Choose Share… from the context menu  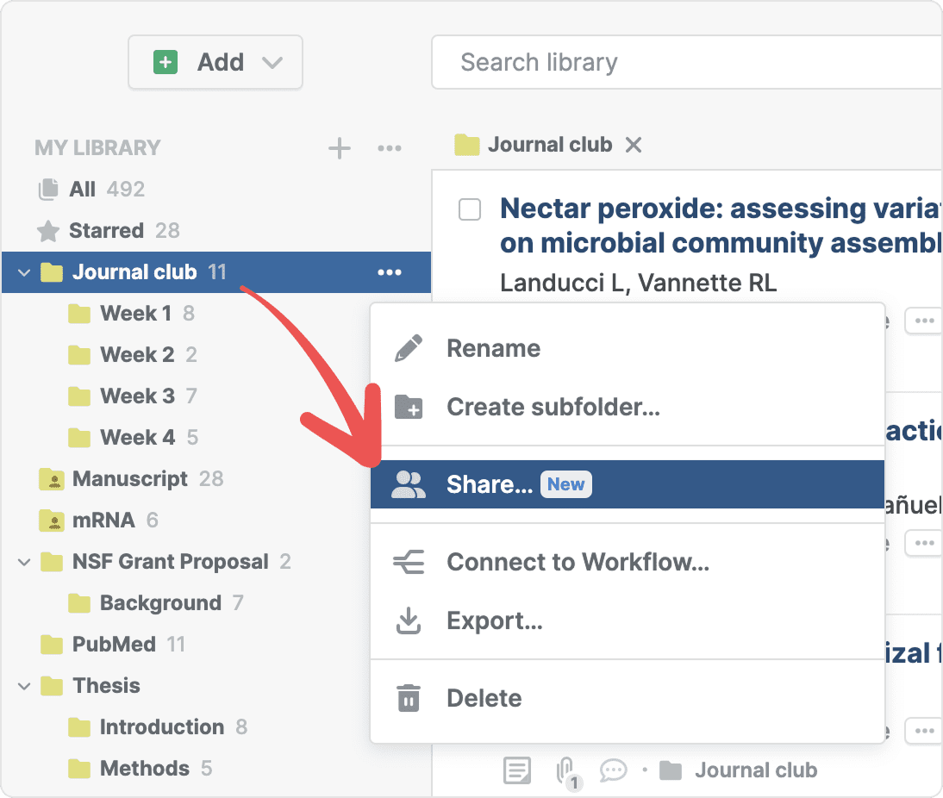click(489, 484)
